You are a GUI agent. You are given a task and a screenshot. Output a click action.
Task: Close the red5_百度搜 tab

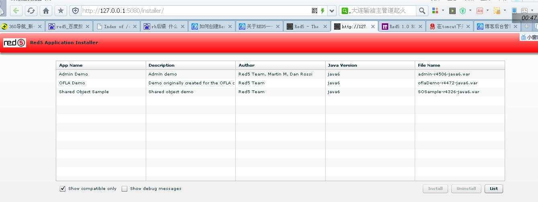pos(87,27)
